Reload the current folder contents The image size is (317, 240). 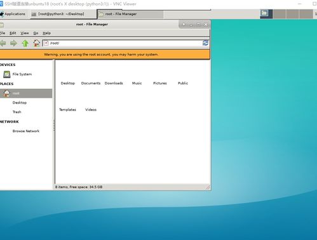click(x=205, y=43)
